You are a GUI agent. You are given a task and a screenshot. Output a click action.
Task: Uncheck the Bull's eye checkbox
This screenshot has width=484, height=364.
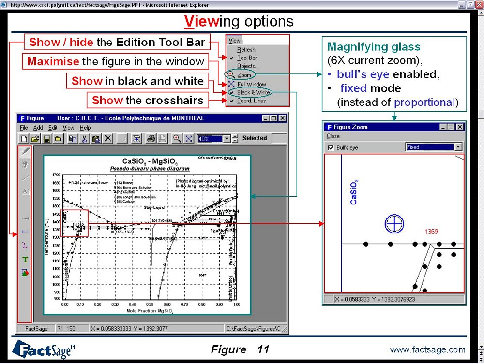(x=331, y=147)
